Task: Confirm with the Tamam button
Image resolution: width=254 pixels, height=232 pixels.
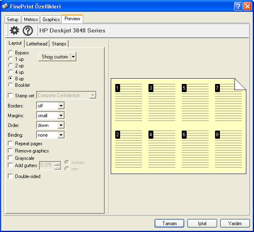Action: click(169, 223)
